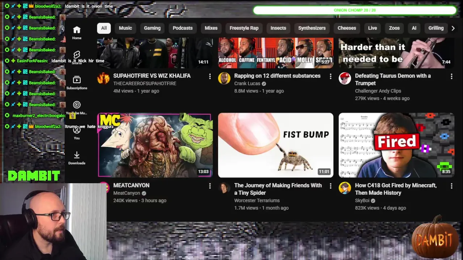The width and height of the screenshot is (463, 260).
Task: Open How C418 Got Fired by Minecraft title
Action: click(x=396, y=189)
